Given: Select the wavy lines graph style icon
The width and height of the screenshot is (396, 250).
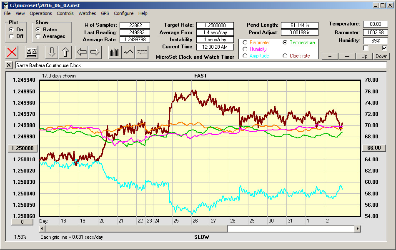Looking at the screenshot, I should coord(142,52).
